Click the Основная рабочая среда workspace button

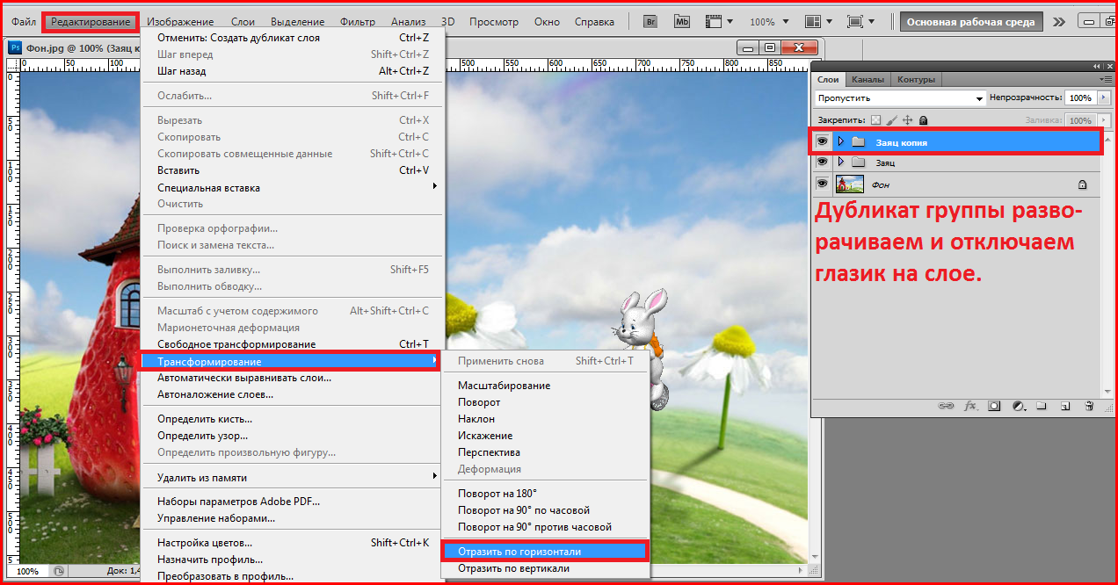(971, 21)
